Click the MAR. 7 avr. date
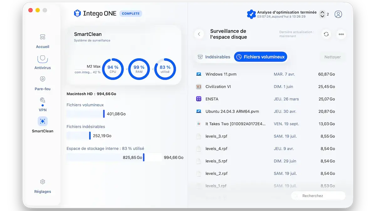Viewport: 376px width, 211px height. click(x=284, y=74)
